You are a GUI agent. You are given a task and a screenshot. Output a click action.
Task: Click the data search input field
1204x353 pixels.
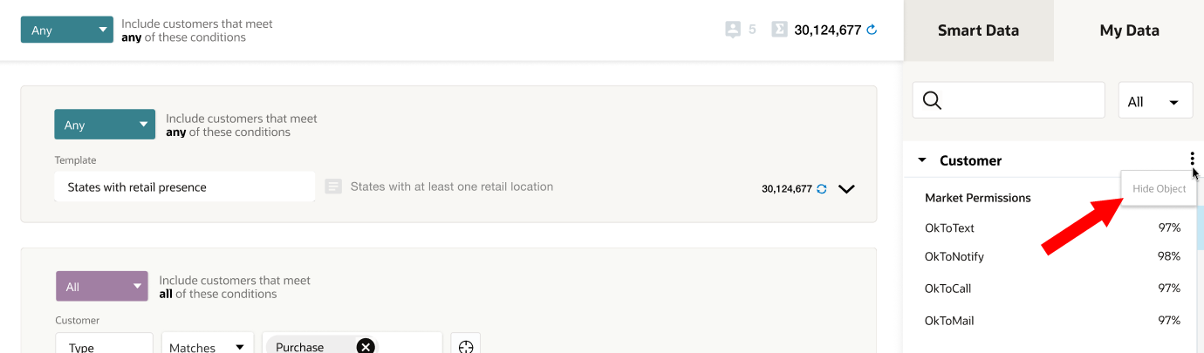[x=1021, y=101]
